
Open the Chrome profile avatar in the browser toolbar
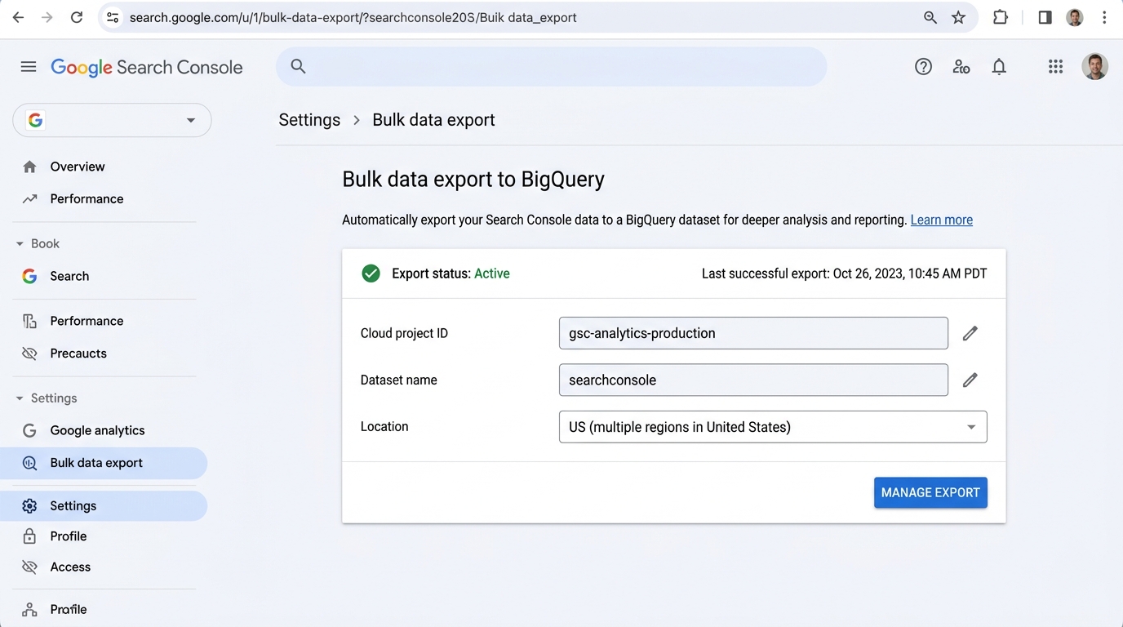pyautogui.click(x=1075, y=17)
